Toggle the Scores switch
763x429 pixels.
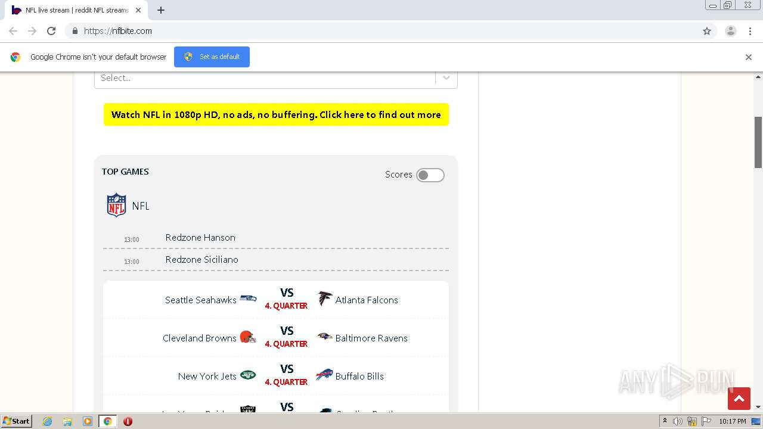pos(430,175)
